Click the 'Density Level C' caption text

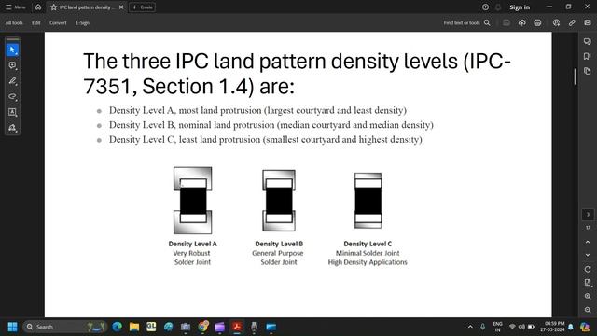(x=368, y=244)
